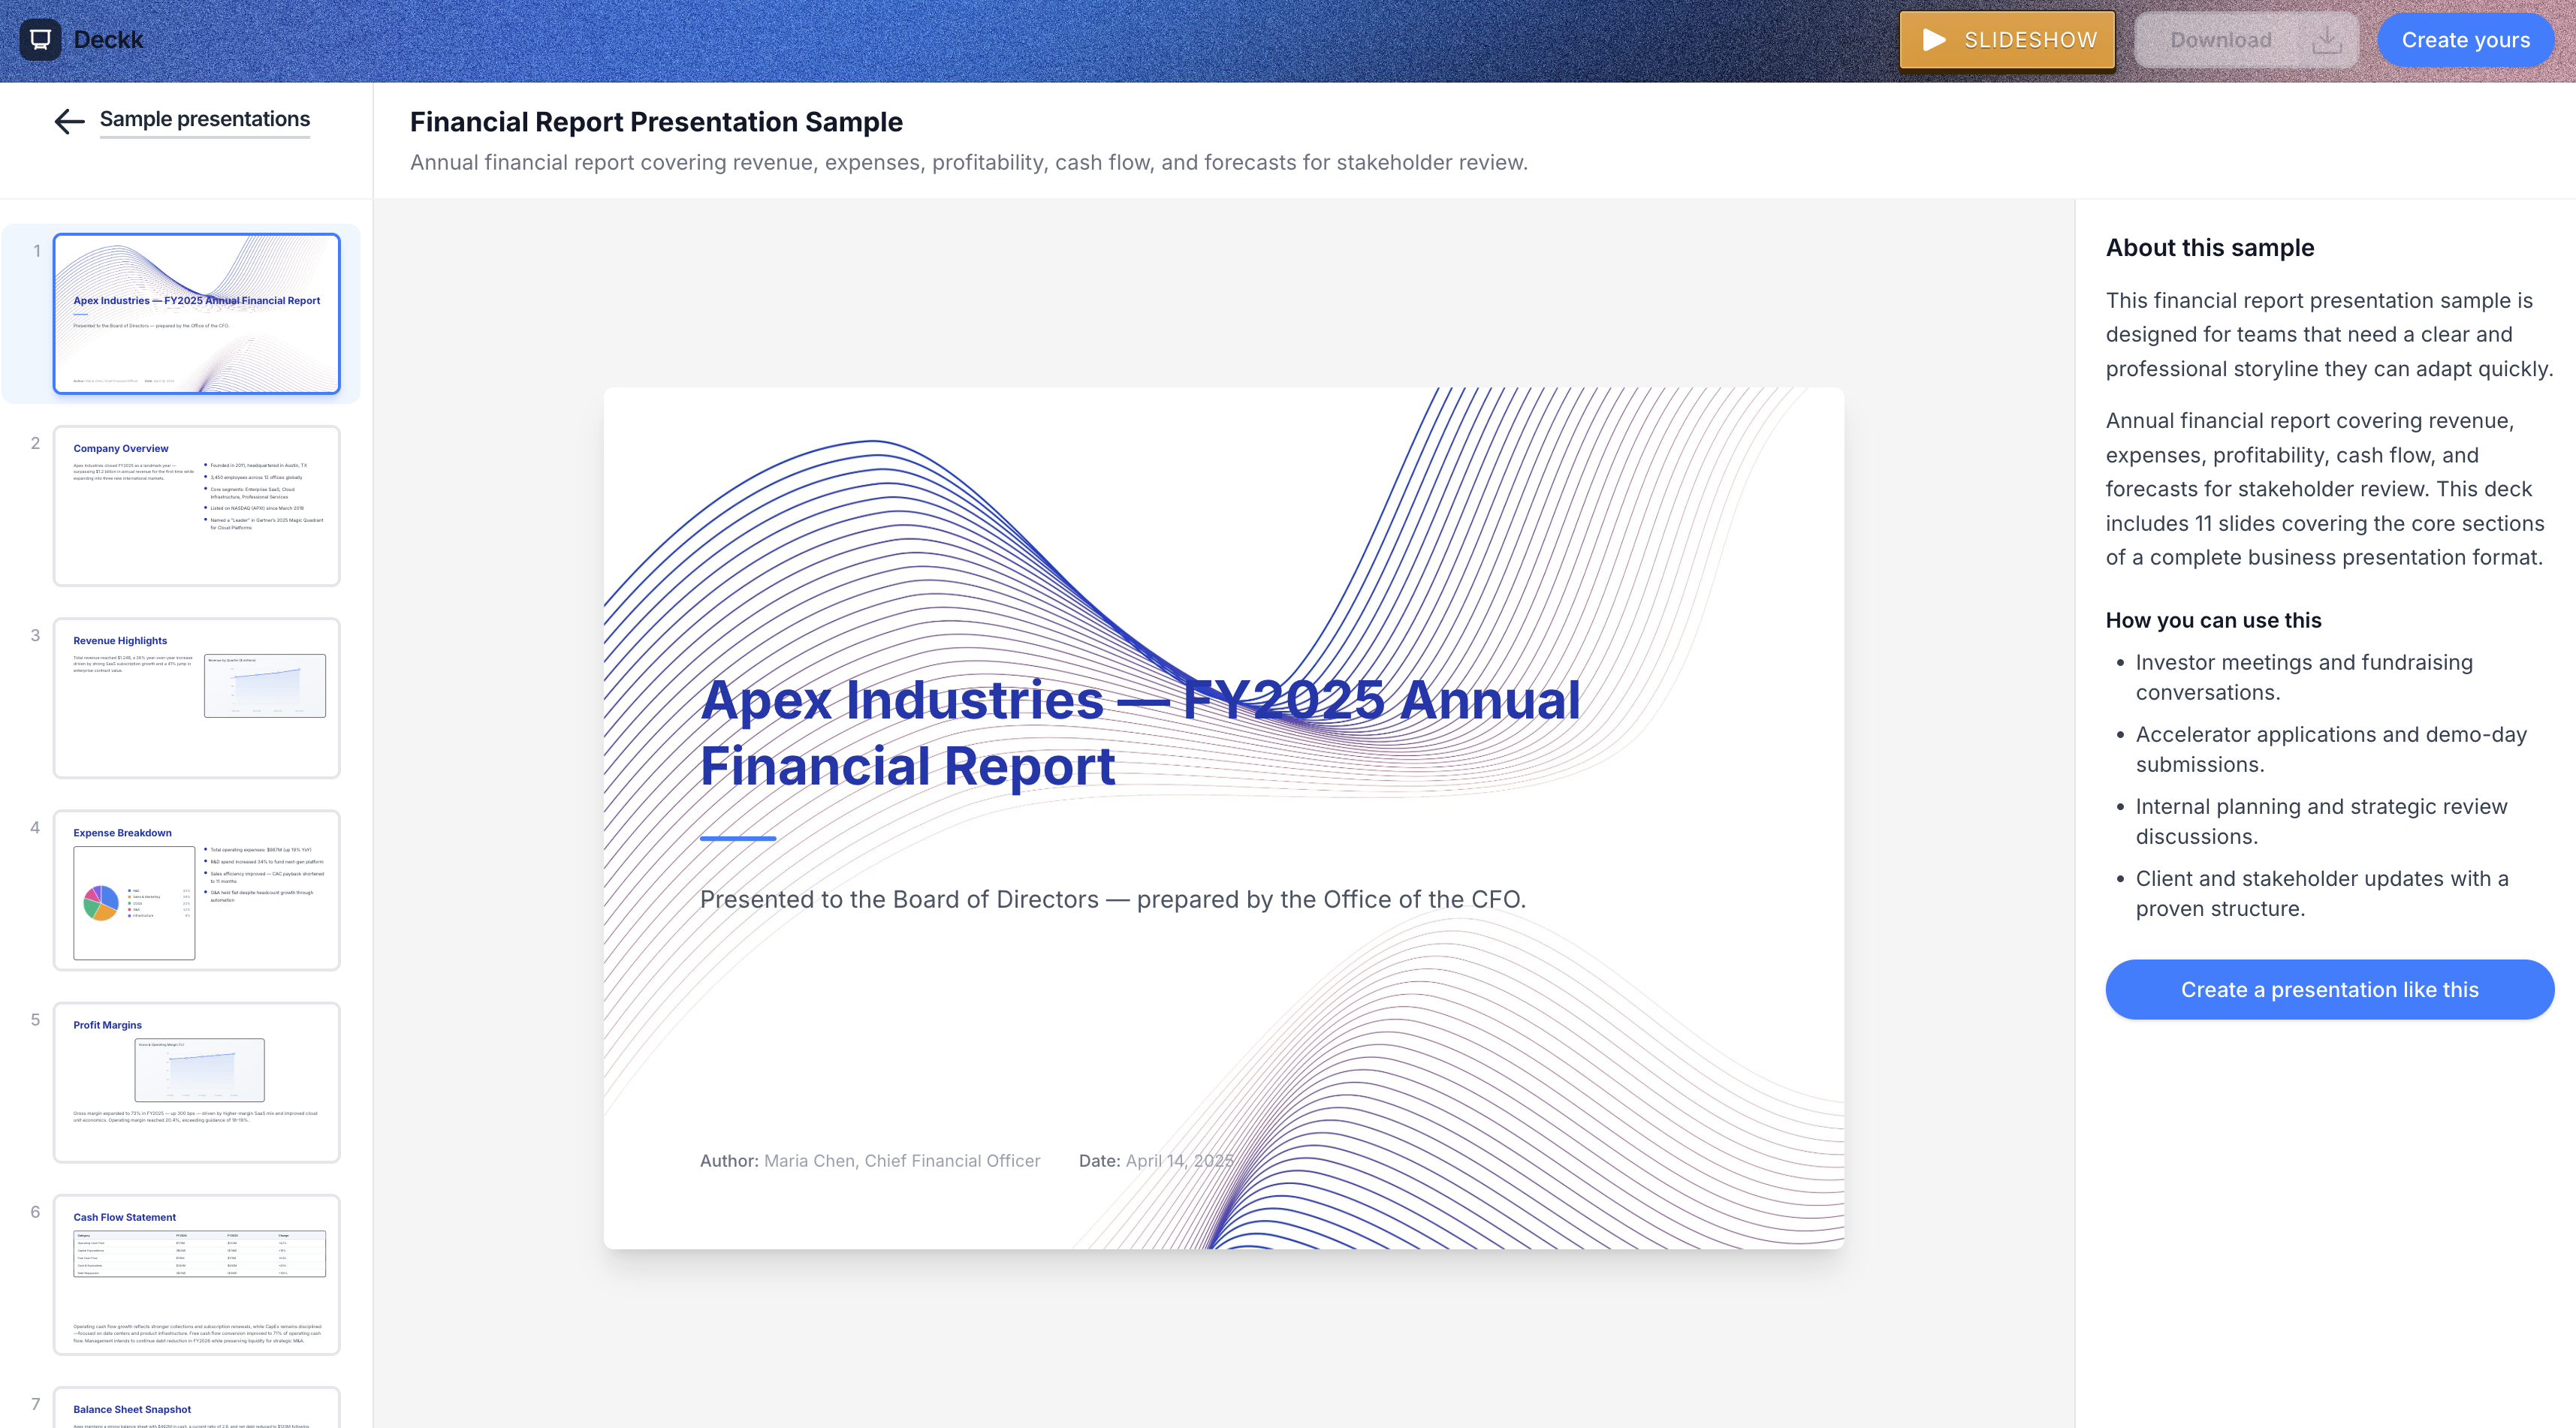Viewport: 2576px width, 1428px height.
Task: Select slide 1 title thumbnail
Action: (197, 313)
